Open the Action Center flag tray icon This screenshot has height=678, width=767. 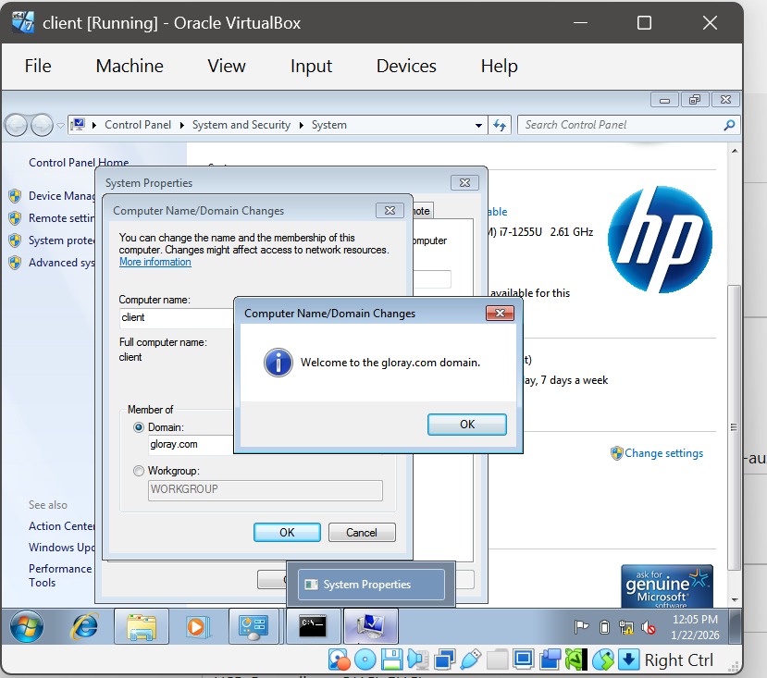tap(582, 627)
